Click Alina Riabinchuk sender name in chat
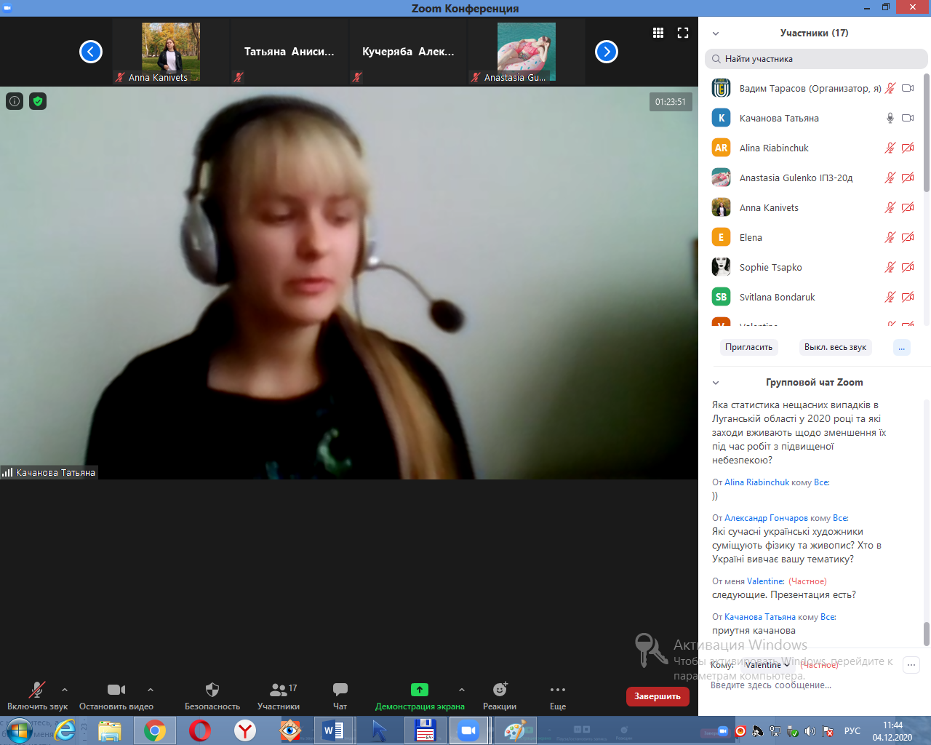 (756, 482)
